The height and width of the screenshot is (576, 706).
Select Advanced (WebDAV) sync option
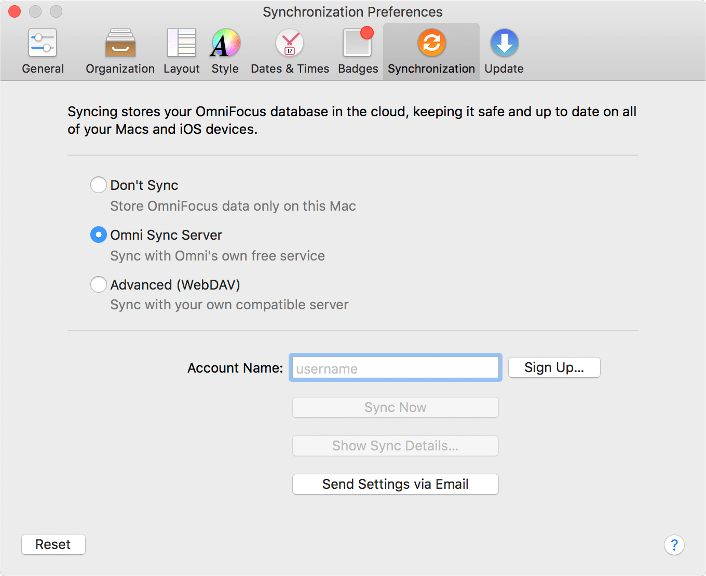[99, 284]
